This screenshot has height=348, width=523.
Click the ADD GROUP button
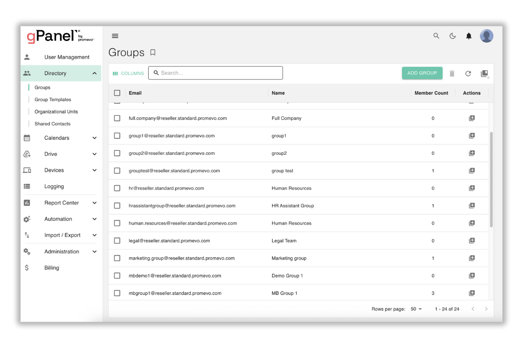[422, 73]
